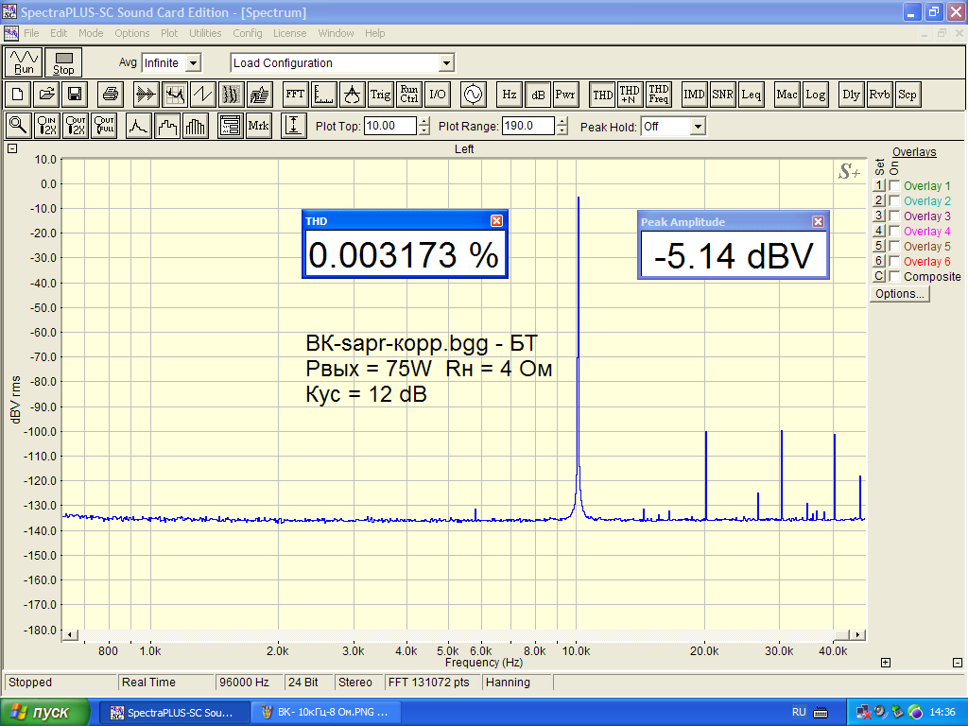
Task: Click the Mrk marker toolbar button
Action: [x=258, y=126]
